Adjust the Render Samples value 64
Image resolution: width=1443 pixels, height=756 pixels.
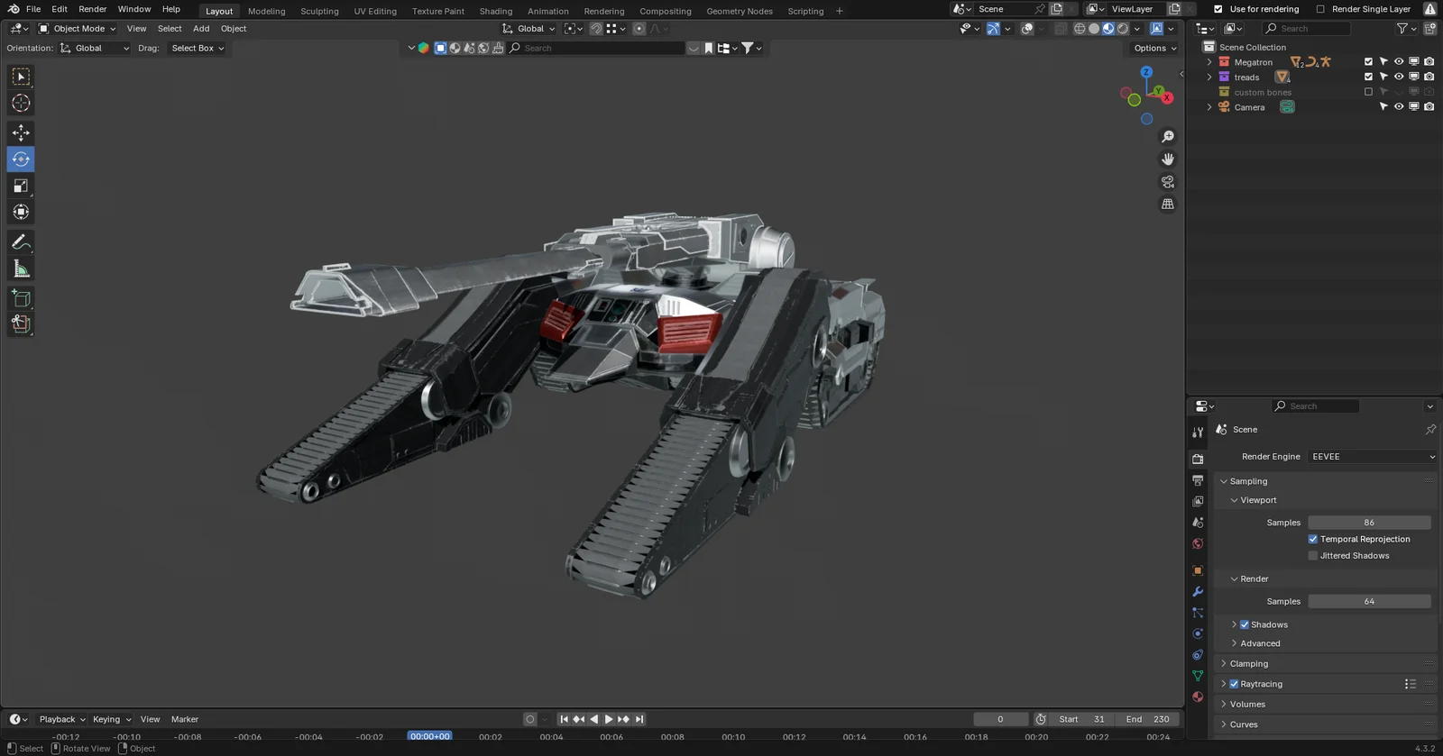tap(1369, 601)
